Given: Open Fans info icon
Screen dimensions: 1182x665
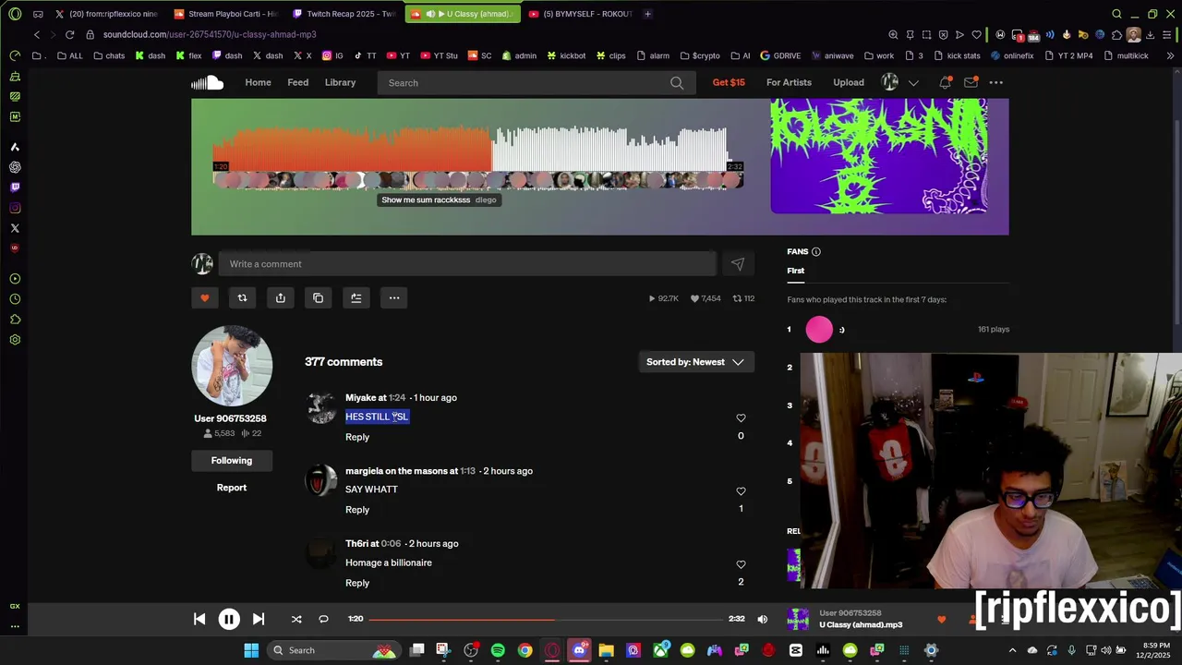Looking at the screenshot, I should [x=815, y=251].
